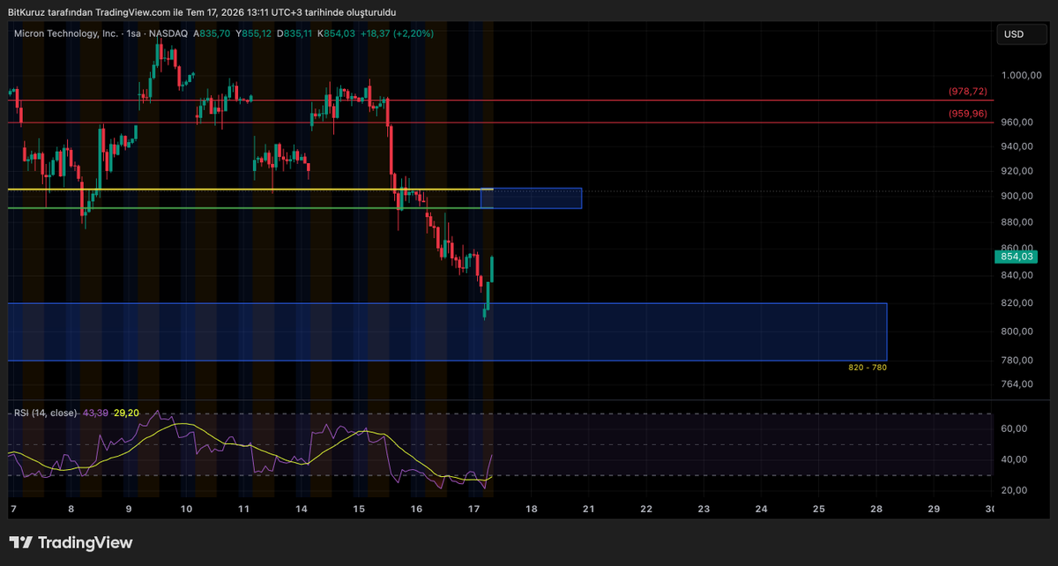The image size is (1058, 566).
Task: Click the Micron Technology, Inc. symbol title
Action: click(x=66, y=34)
